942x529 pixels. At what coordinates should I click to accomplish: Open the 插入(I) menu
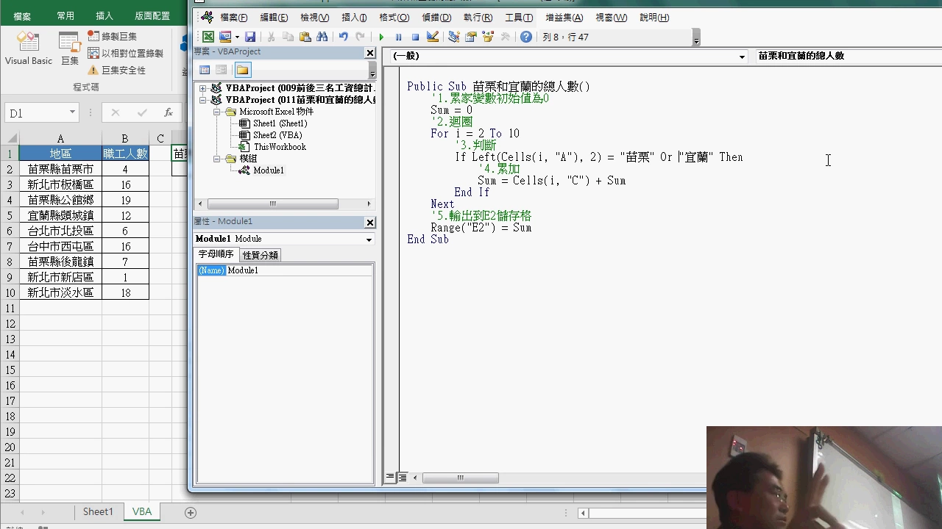coord(355,18)
